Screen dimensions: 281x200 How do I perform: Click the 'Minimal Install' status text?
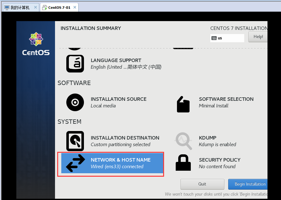click(x=213, y=106)
